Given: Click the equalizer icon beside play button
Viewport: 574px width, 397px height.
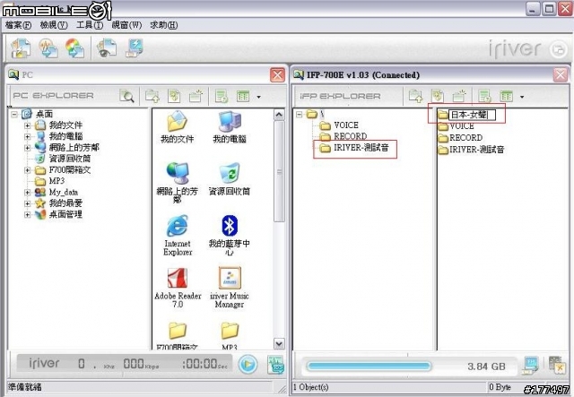Looking at the screenshot, I should point(275,365).
